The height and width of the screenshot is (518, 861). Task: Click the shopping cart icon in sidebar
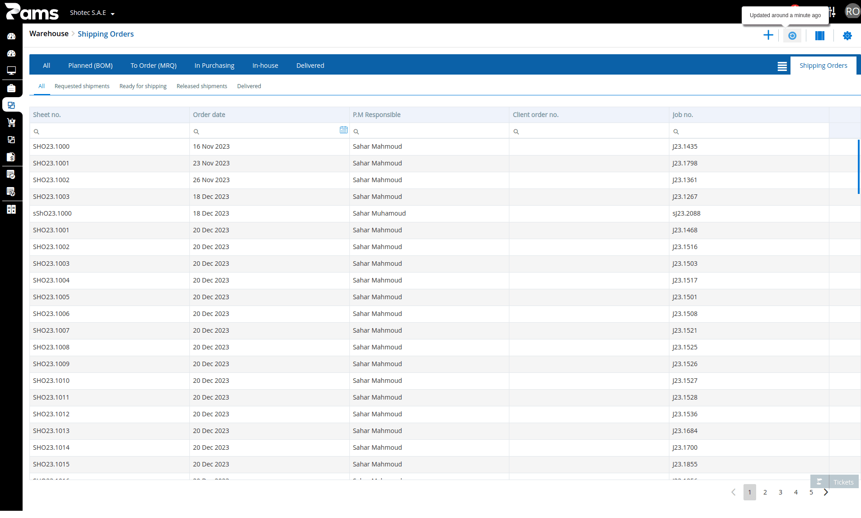(x=11, y=122)
